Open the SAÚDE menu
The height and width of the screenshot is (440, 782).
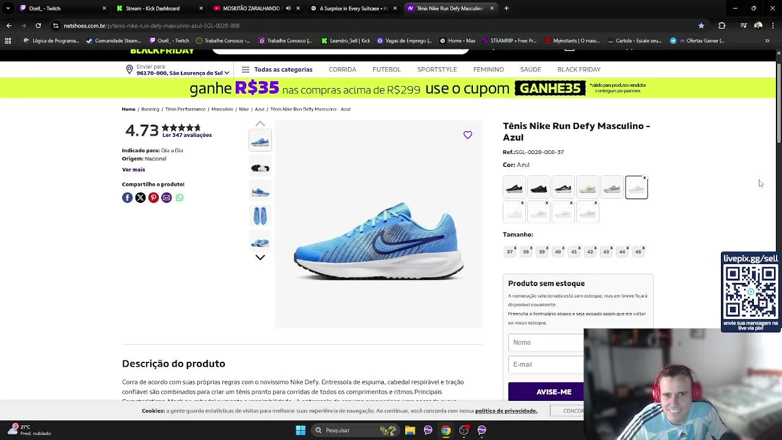click(x=530, y=70)
